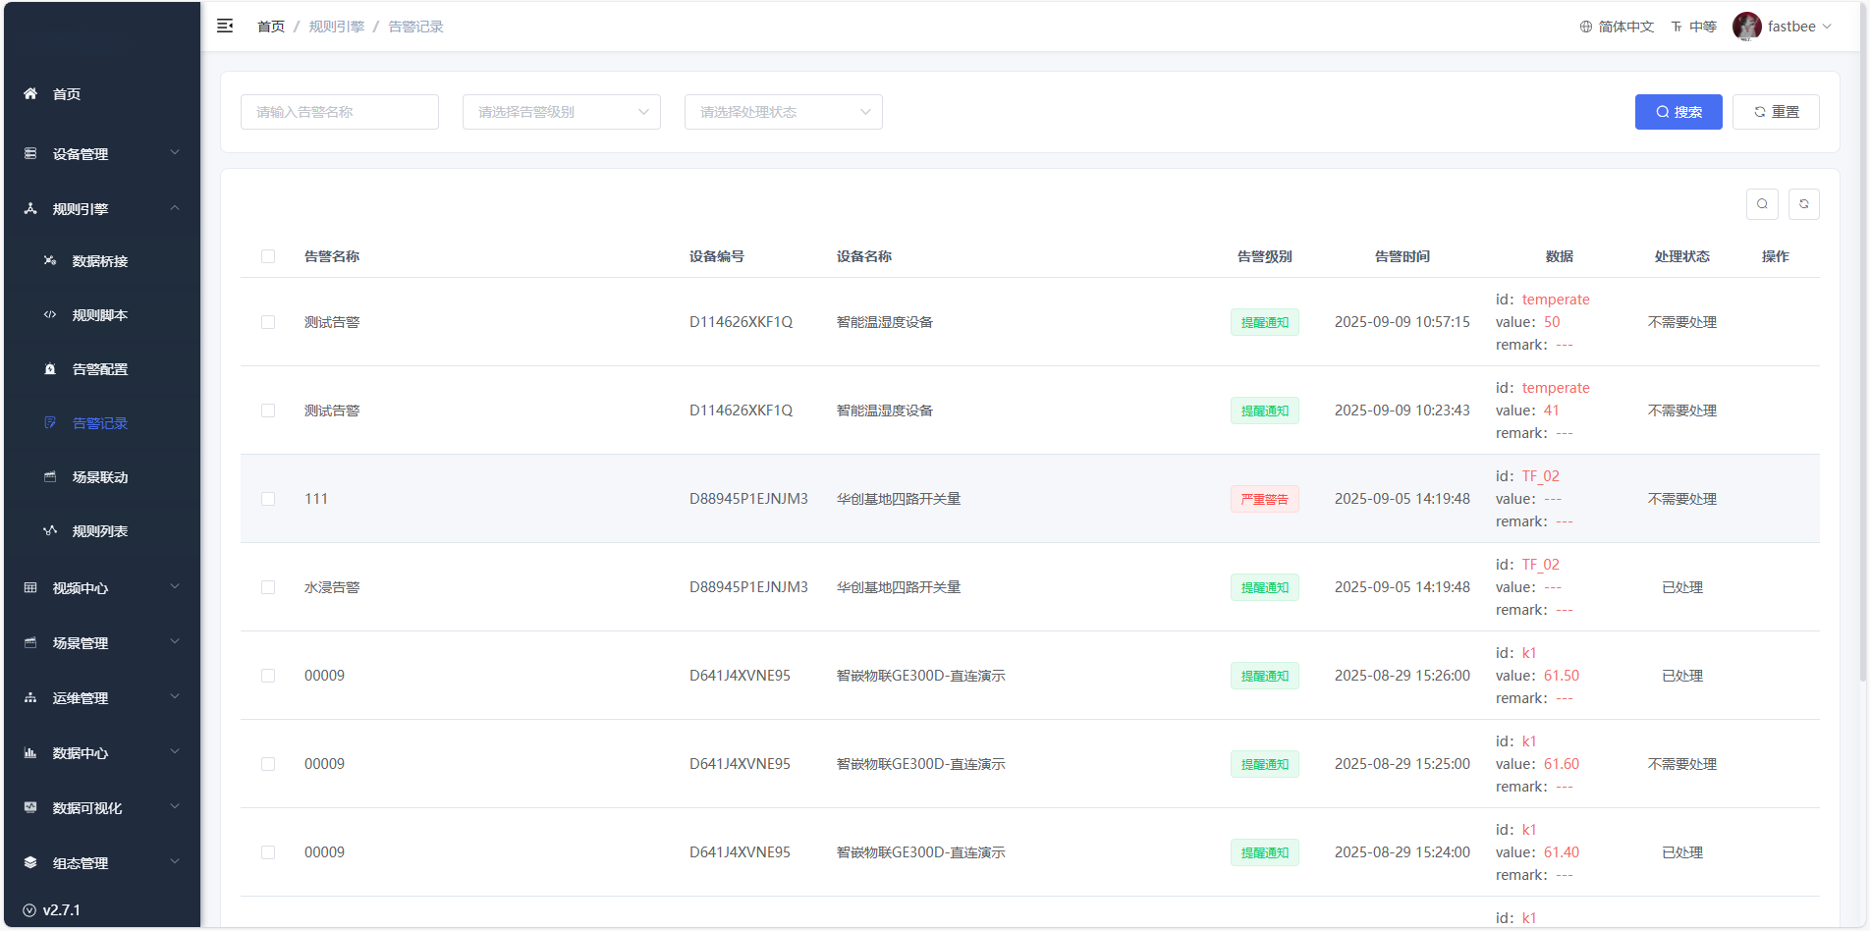
Task: Click the language globe icon
Action: pos(1585,27)
